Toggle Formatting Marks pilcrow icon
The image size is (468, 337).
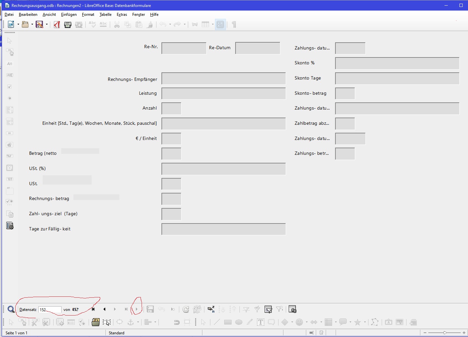tap(234, 24)
